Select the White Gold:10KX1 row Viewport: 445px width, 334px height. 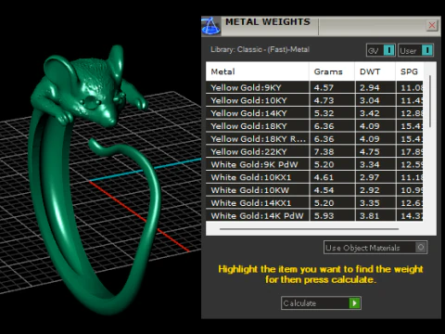click(x=314, y=177)
